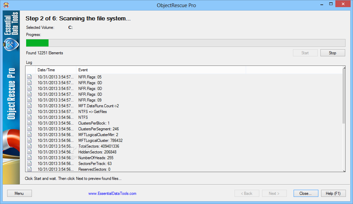Maximize the ObjectRescue Pro window

tap(331, 4)
